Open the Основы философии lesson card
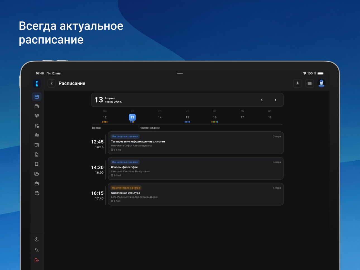Viewport: 360px width, 270px height. (x=196, y=168)
